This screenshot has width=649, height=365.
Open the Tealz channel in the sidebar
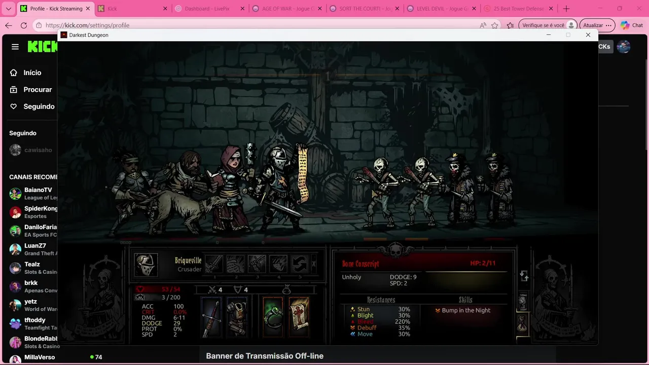coord(32,268)
